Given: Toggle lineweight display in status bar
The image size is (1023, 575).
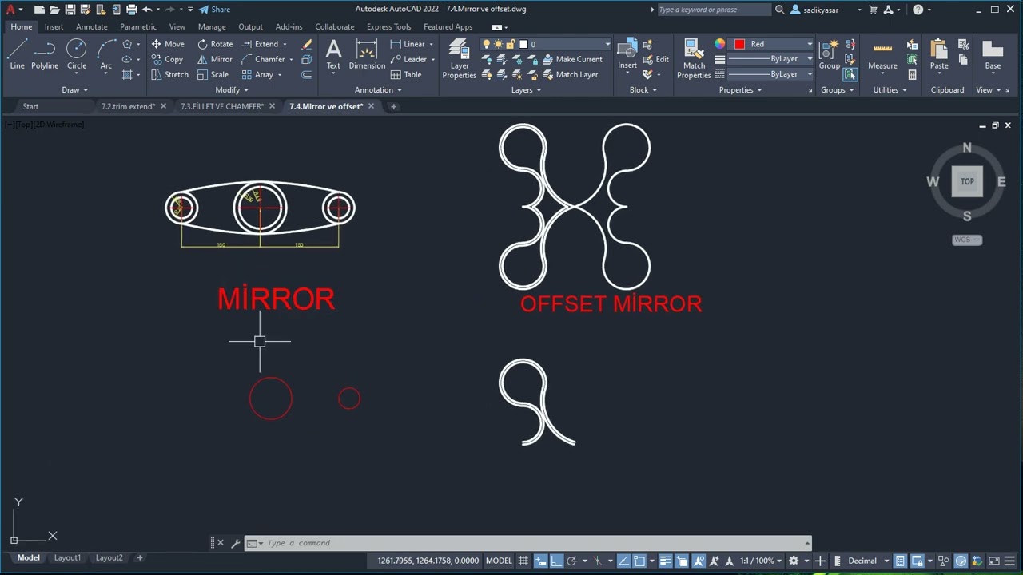Looking at the screenshot, I should point(665,561).
